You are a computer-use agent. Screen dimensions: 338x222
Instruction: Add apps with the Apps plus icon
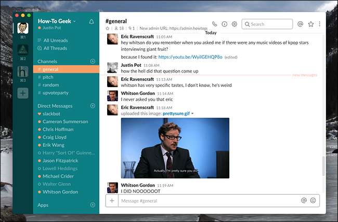(x=93, y=205)
